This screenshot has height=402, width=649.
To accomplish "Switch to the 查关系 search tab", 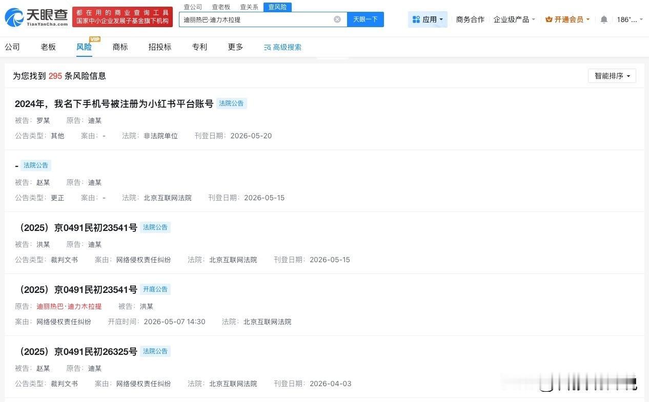I will click(250, 7).
